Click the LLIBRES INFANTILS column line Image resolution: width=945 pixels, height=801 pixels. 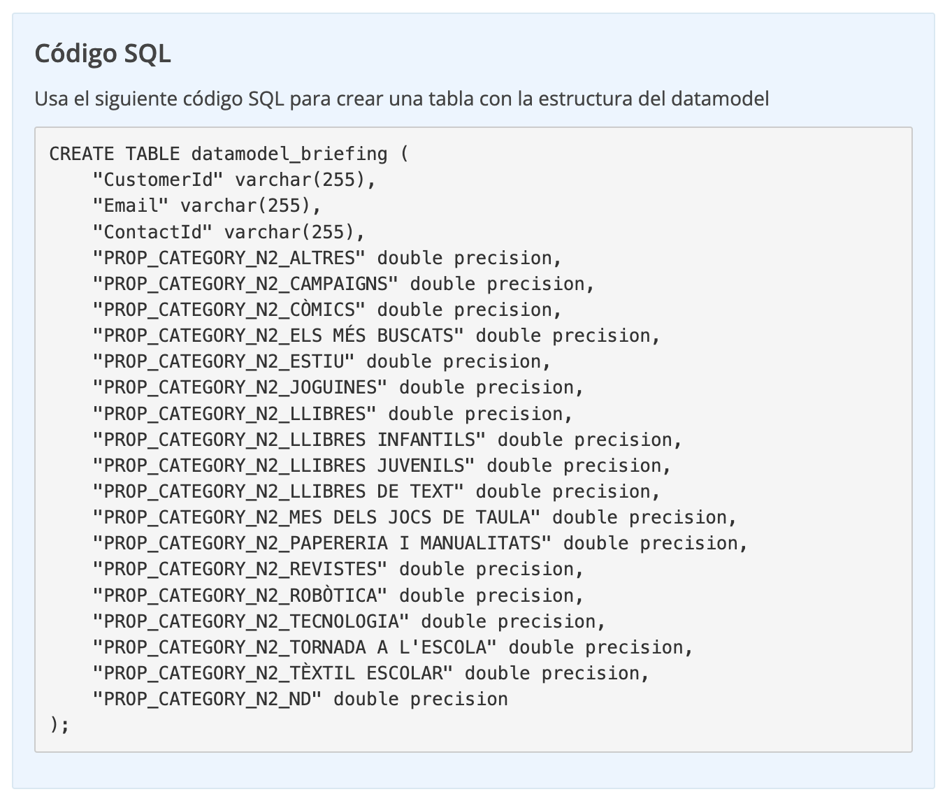(x=387, y=440)
